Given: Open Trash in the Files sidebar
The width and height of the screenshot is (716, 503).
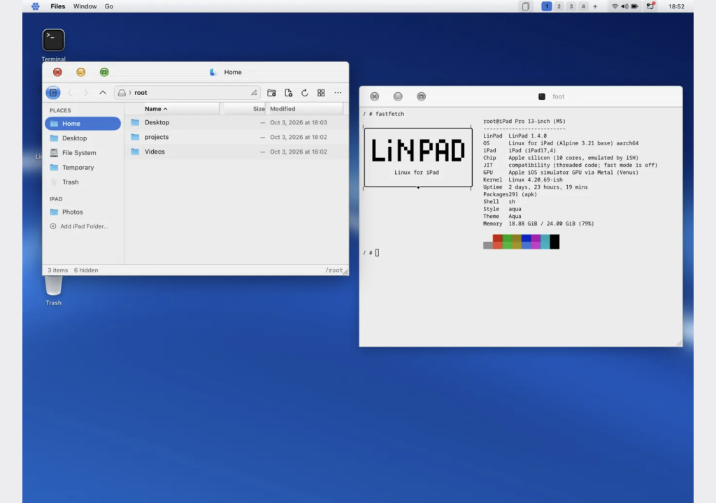Looking at the screenshot, I should [83, 182].
